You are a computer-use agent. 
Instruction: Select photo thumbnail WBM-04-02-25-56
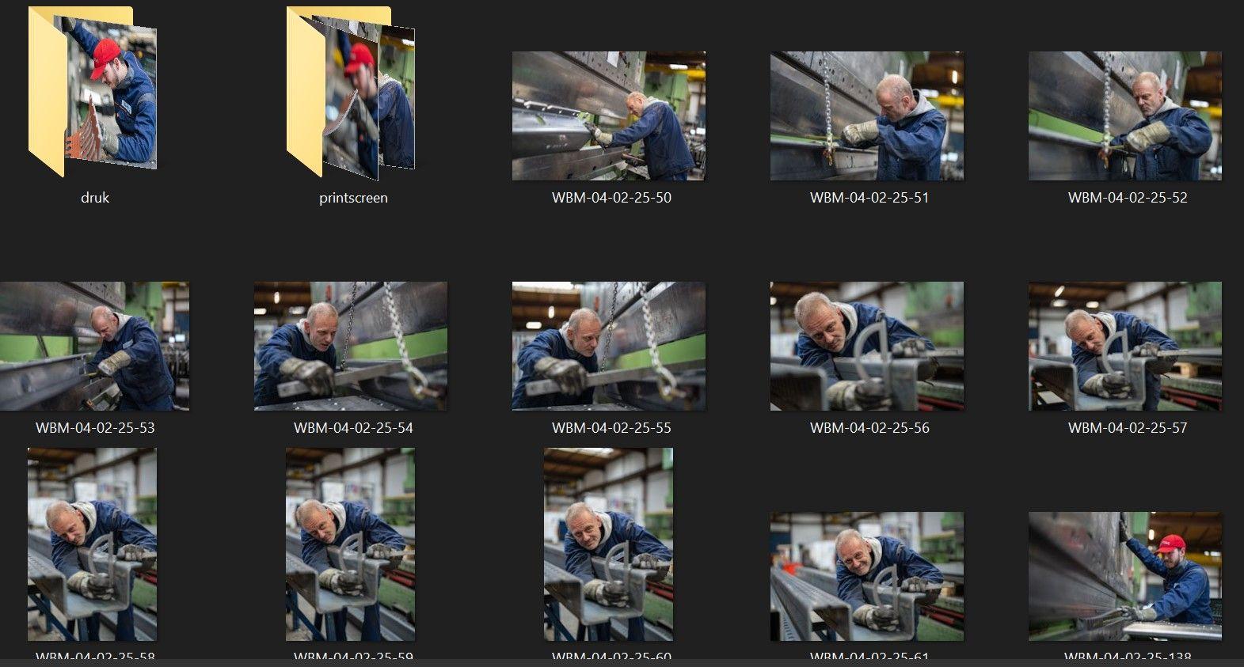(x=866, y=346)
